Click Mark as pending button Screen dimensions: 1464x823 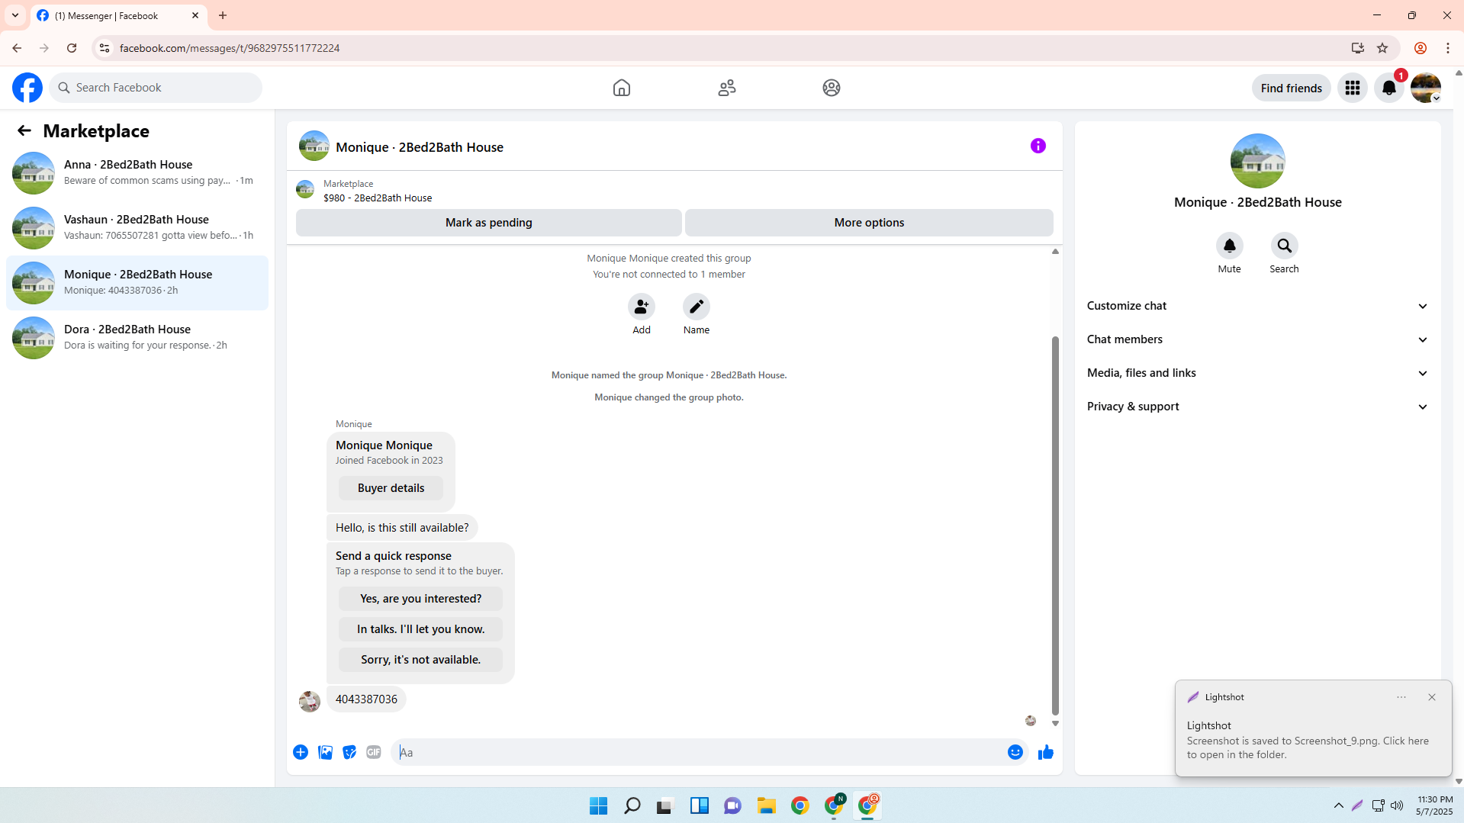[x=489, y=223]
